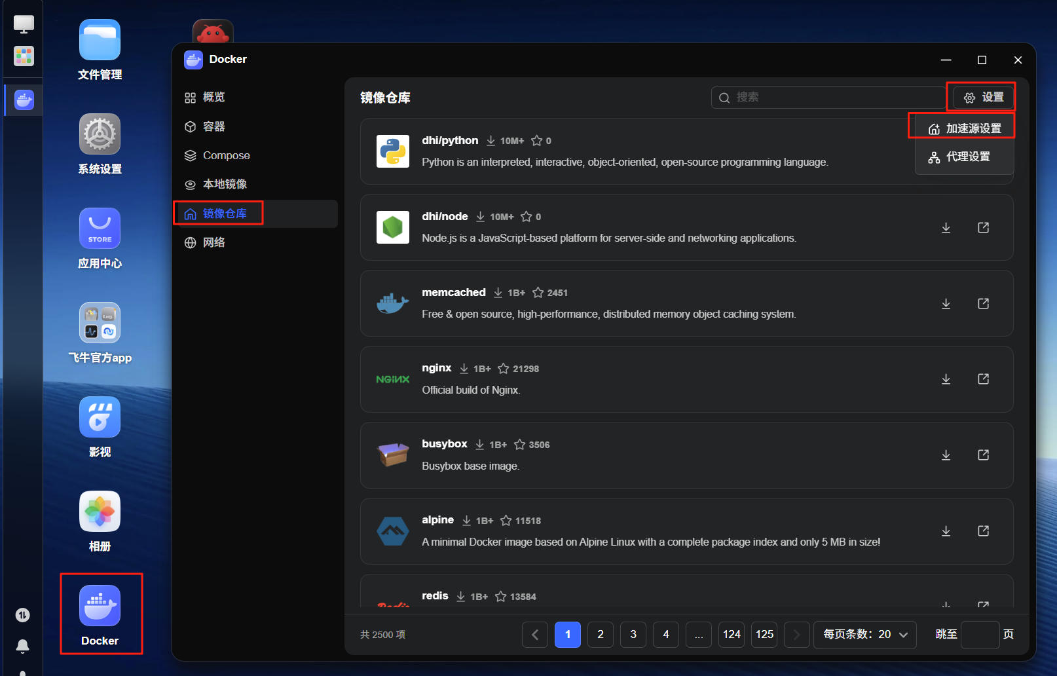
Task: Click the nginx image name
Action: pyautogui.click(x=437, y=368)
